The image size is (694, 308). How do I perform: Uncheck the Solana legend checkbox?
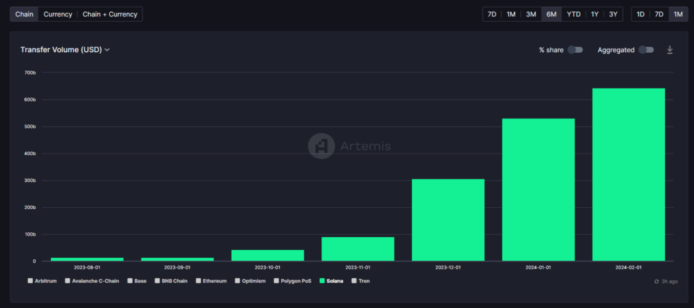coord(322,280)
